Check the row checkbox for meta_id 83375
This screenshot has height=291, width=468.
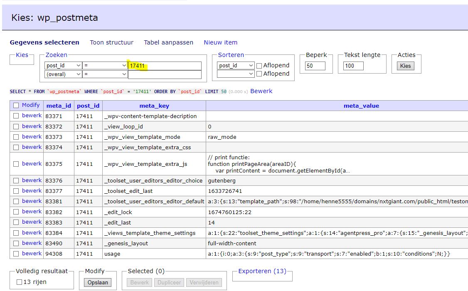pos(16,164)
